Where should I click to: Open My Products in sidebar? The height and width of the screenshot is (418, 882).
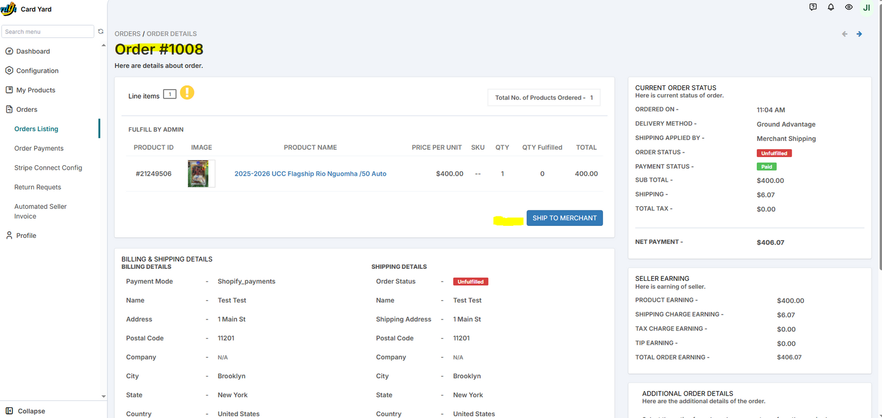[35, 90]
